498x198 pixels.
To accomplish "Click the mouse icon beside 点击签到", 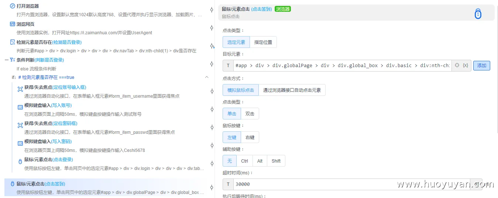I will [13, 184].
